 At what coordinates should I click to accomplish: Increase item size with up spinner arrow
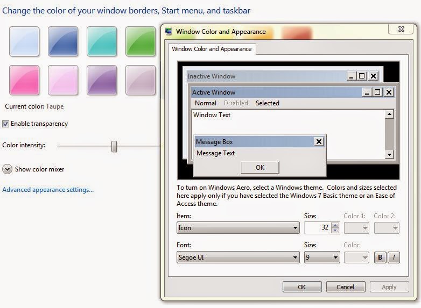click(335, 225)
